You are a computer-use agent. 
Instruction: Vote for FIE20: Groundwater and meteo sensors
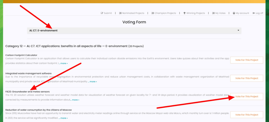point(247,97)
